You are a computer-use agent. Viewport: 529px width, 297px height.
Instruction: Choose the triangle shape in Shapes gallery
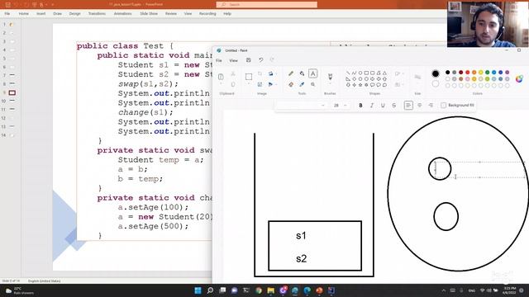384,73
